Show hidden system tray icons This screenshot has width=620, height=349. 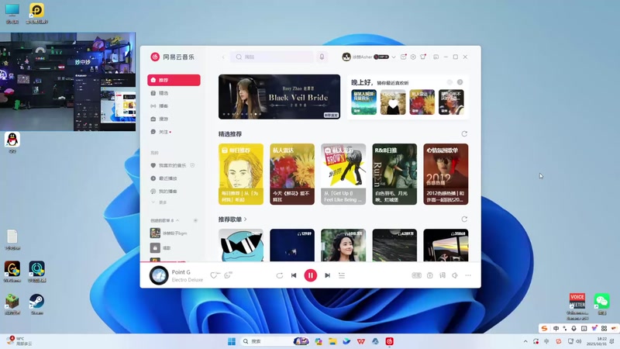click(x=525, y=341)
